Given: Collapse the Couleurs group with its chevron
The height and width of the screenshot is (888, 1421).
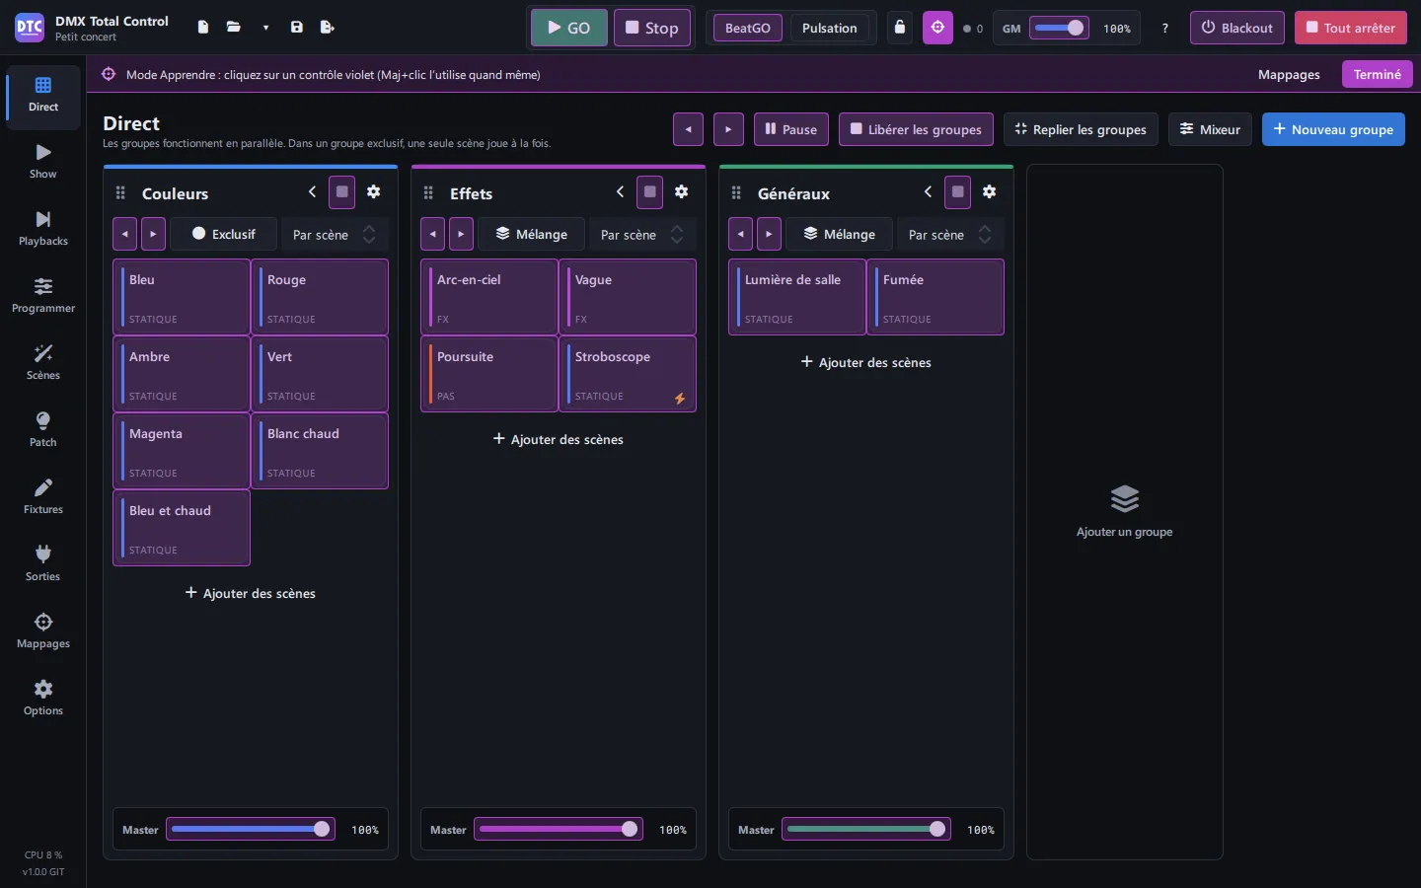Looking at the screenshot, I should (x=313, y=192).
